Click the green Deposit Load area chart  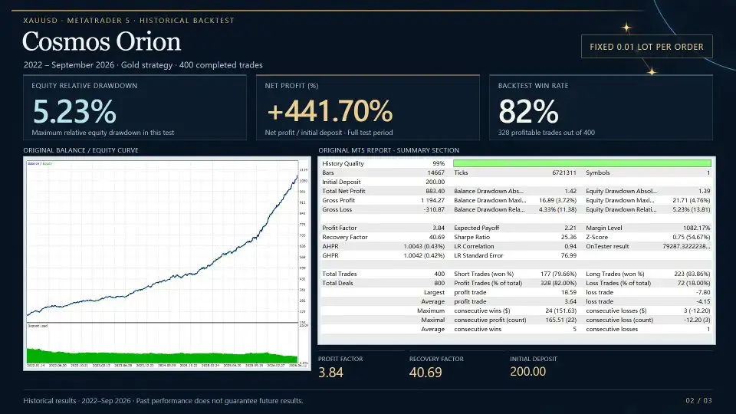163,356
